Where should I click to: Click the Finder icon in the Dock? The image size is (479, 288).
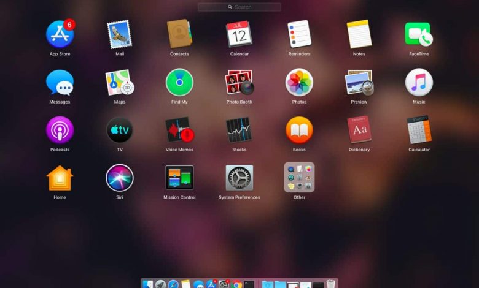click(x=148, y=284)
